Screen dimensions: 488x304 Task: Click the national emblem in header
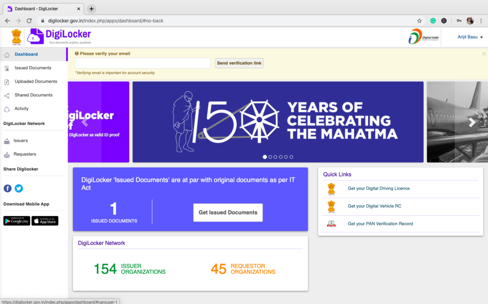tap(16, 37)
